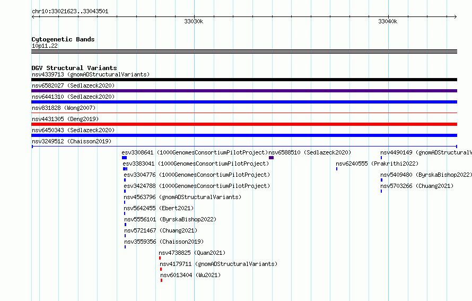The image size is (472, 301).
Task: Click the nsv3559356 (Chaisson2019) label
Action: pos(164,242)
